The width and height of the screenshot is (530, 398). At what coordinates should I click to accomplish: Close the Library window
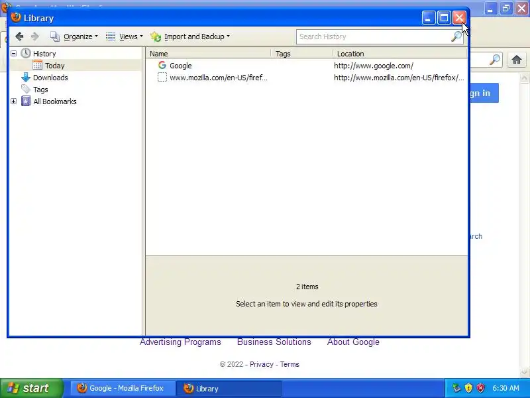point(459,18)
